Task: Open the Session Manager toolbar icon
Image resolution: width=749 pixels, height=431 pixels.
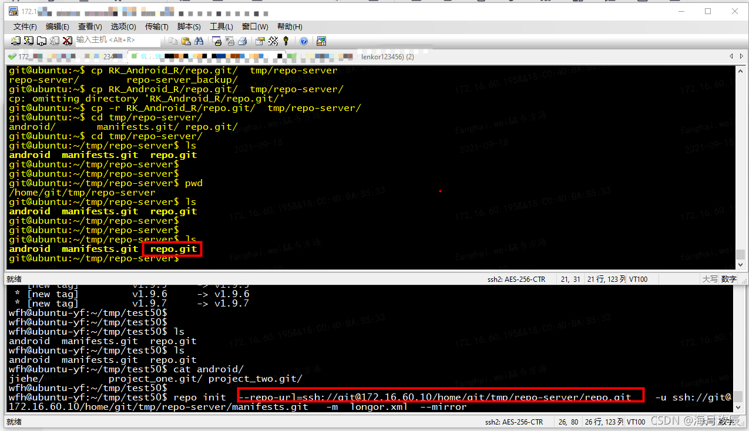Action: click(16, 41)
